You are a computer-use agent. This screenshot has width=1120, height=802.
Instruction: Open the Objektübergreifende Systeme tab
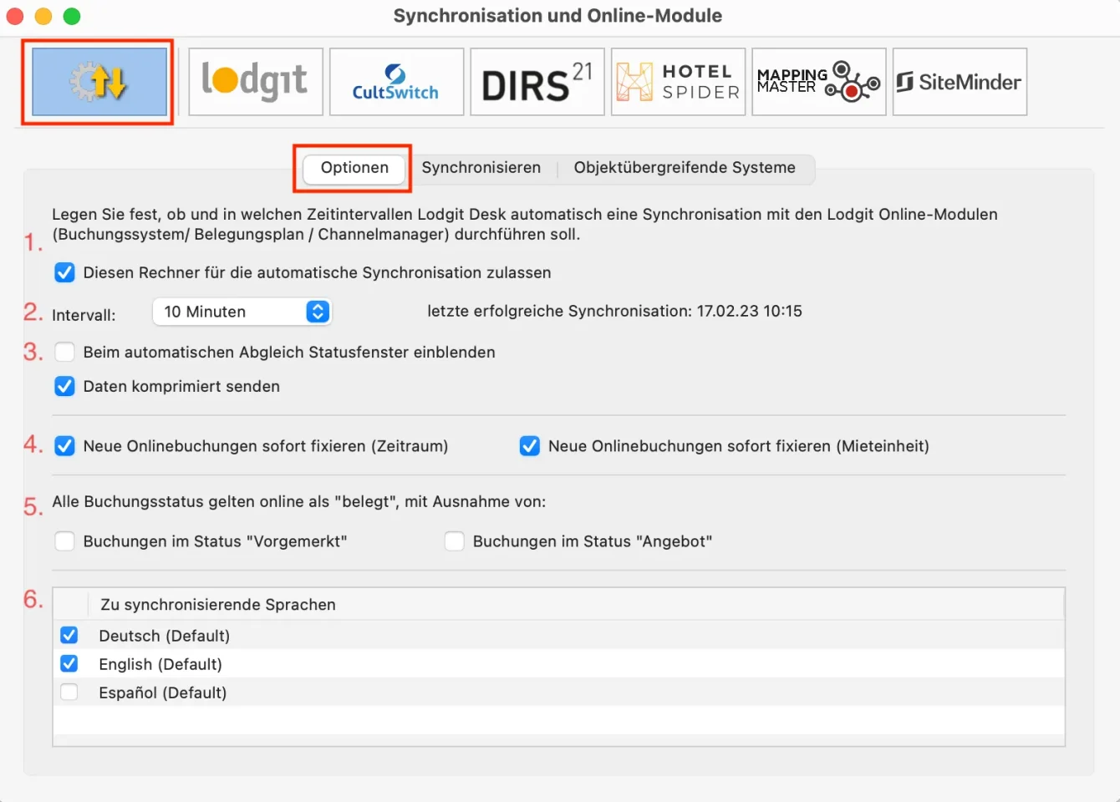pos(685,168)
